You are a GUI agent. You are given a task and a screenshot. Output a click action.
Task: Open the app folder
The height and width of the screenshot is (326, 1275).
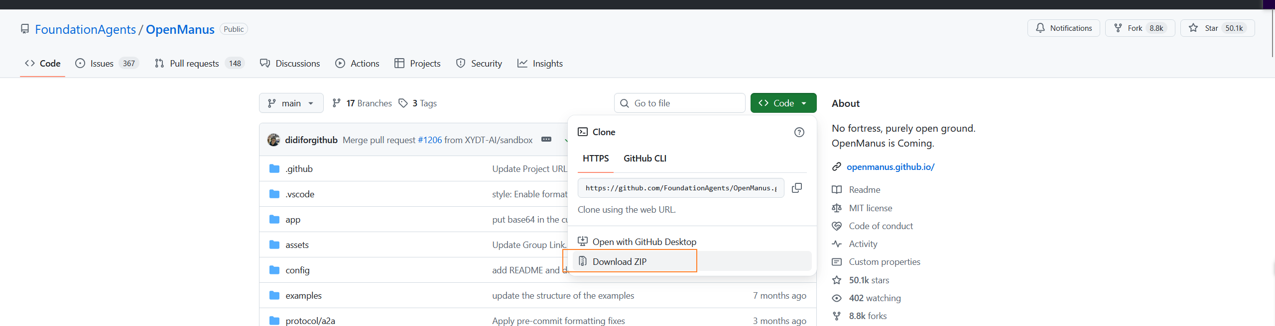293,220
